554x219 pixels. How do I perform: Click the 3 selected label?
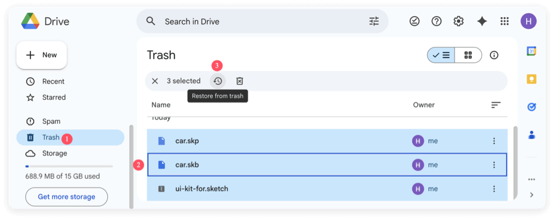(184, 81)
